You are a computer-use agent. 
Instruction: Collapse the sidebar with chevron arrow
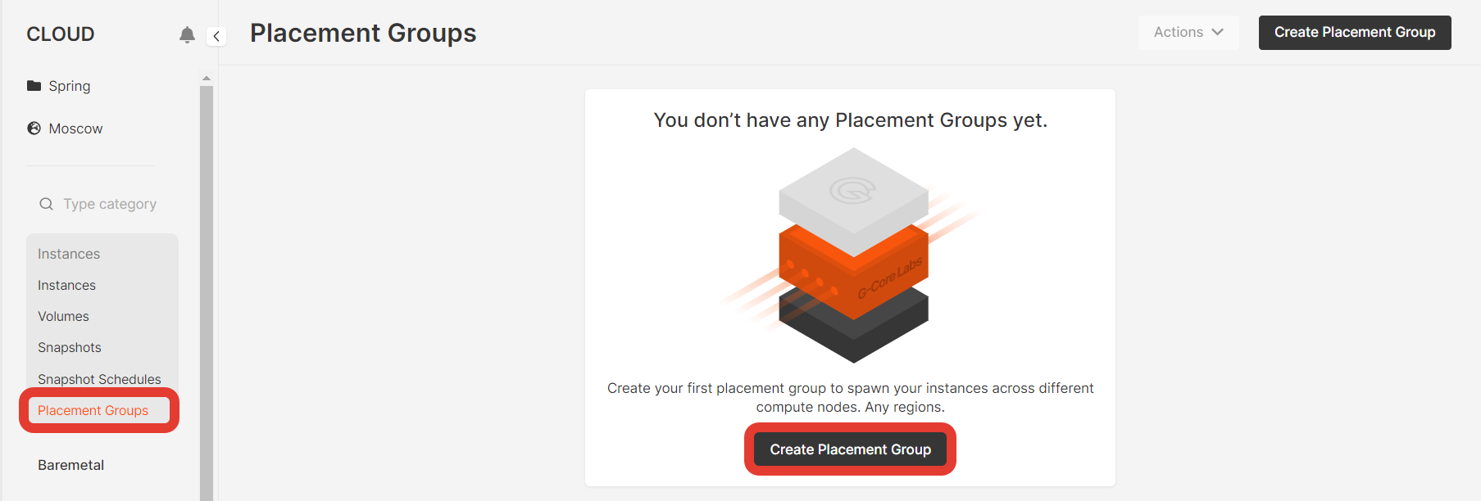[x=216, y=36]
